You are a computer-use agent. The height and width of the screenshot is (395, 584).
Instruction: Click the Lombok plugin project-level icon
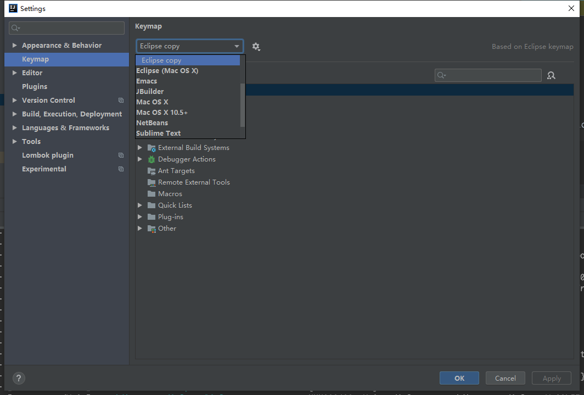coord(121,155)
